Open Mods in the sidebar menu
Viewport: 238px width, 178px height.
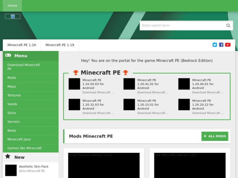click(31, 78)
